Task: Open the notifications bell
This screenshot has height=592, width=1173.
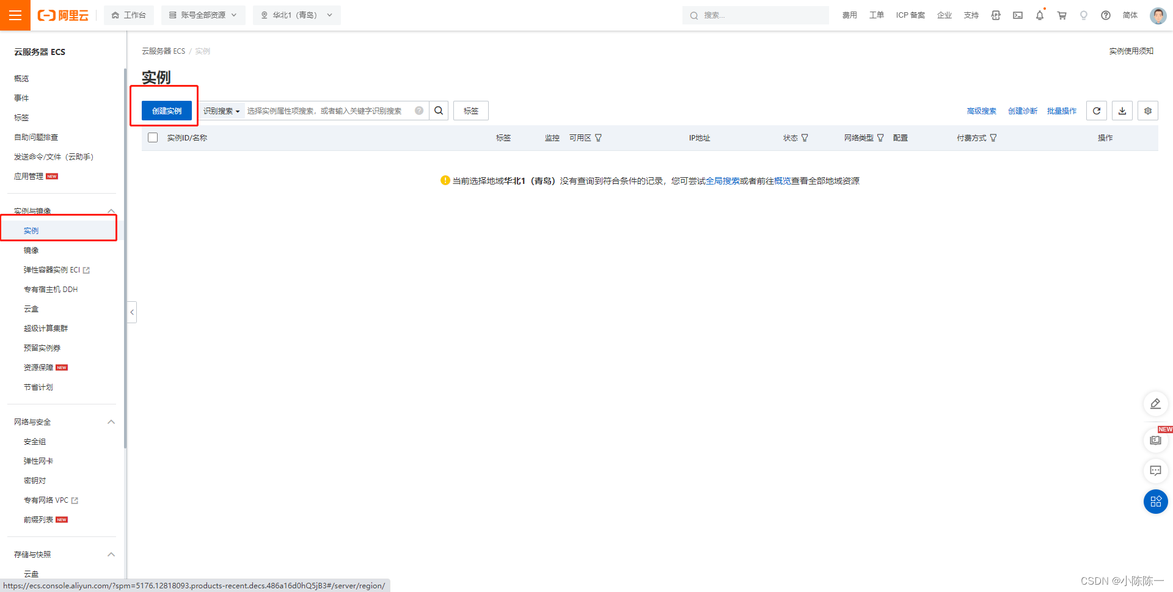Action: coord(1040,15)
